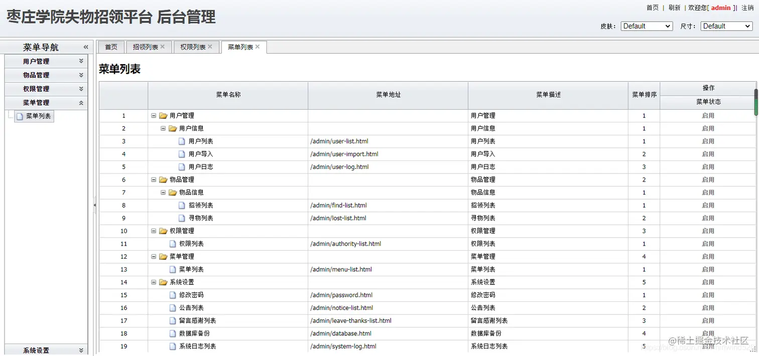Click the 菜单描述 column header

548,95
